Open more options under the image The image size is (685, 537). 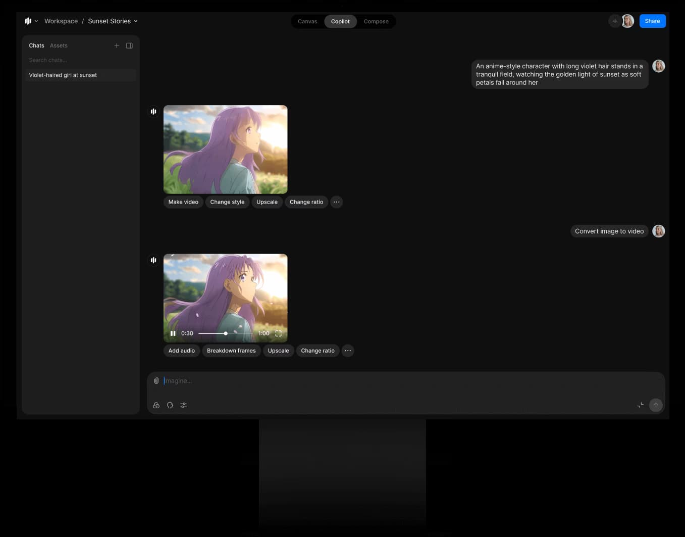click(x=337, y=202)
